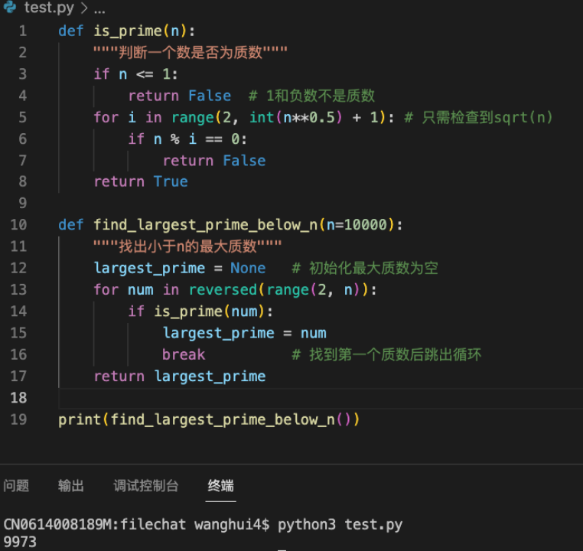Click the is_prime function name on line 1
This screenshot has width=583, height=551.
tap(128, 31)
